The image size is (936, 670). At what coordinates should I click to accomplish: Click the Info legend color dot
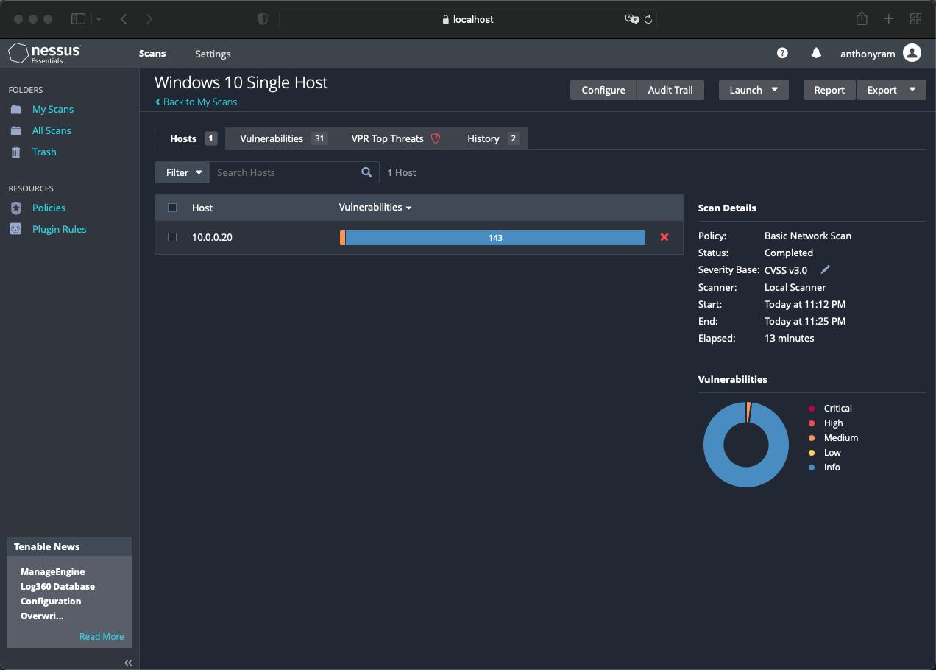pos(812,468)
